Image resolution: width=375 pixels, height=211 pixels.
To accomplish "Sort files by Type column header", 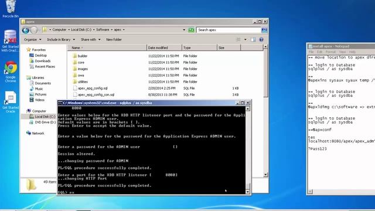I will pyautogui.click(x=199, y=48).
